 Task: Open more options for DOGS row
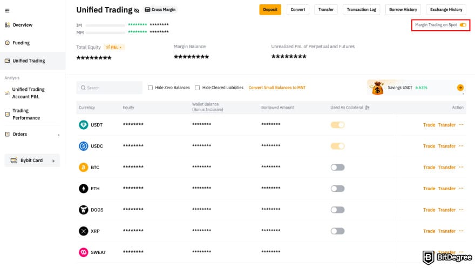[x=461, y=209]
